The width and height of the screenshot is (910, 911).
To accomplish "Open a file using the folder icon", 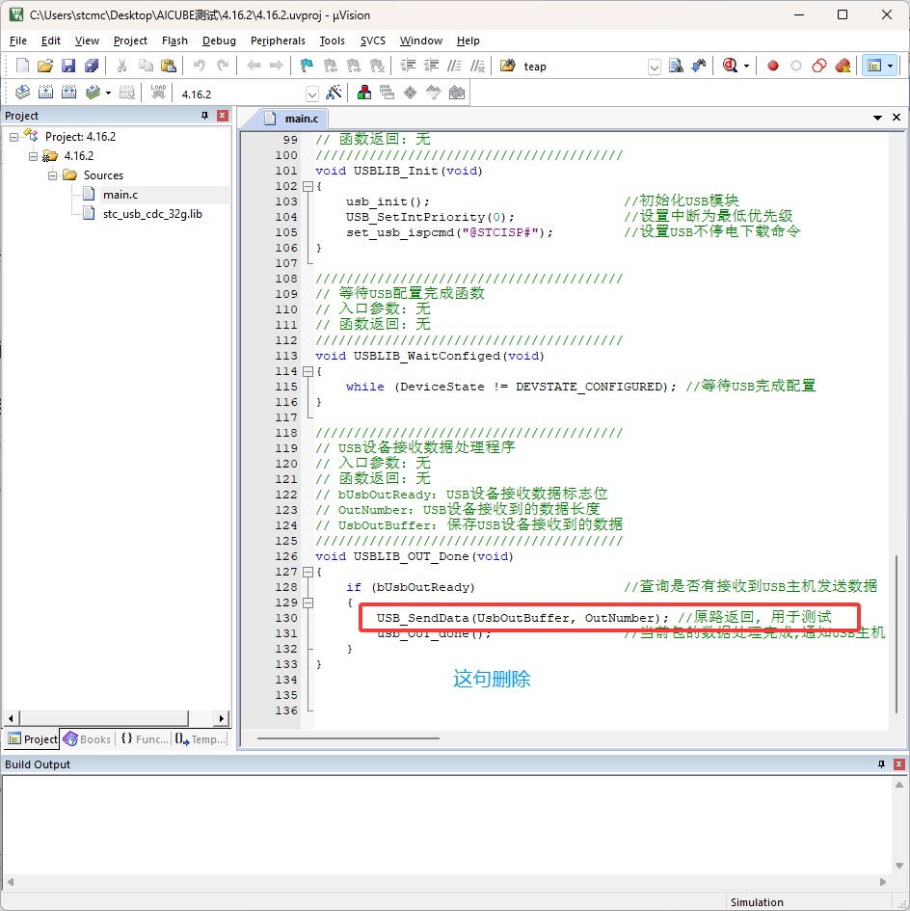I will pyautogui.click(x=45, y=66).
